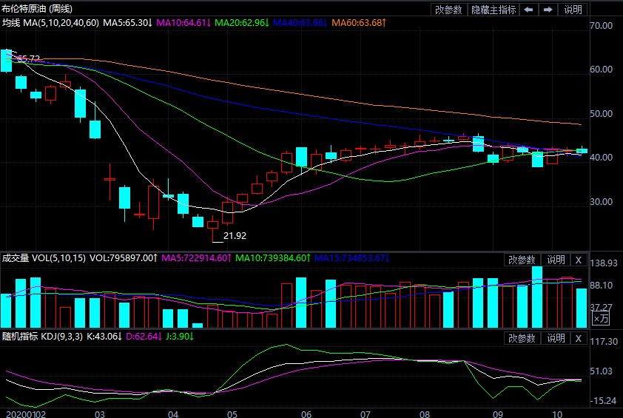This screenshot has width=623, height=418.
Task: Click the right arrow button in main chart header
Action: click(x=548, y=10)
